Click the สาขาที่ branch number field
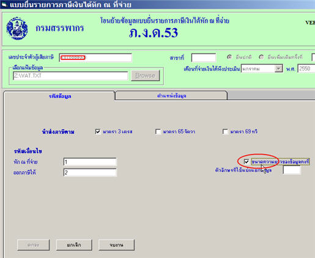Image resolution: width=315 pixels, height=258 pixels. pyautogui.click(x=204, y=58)
